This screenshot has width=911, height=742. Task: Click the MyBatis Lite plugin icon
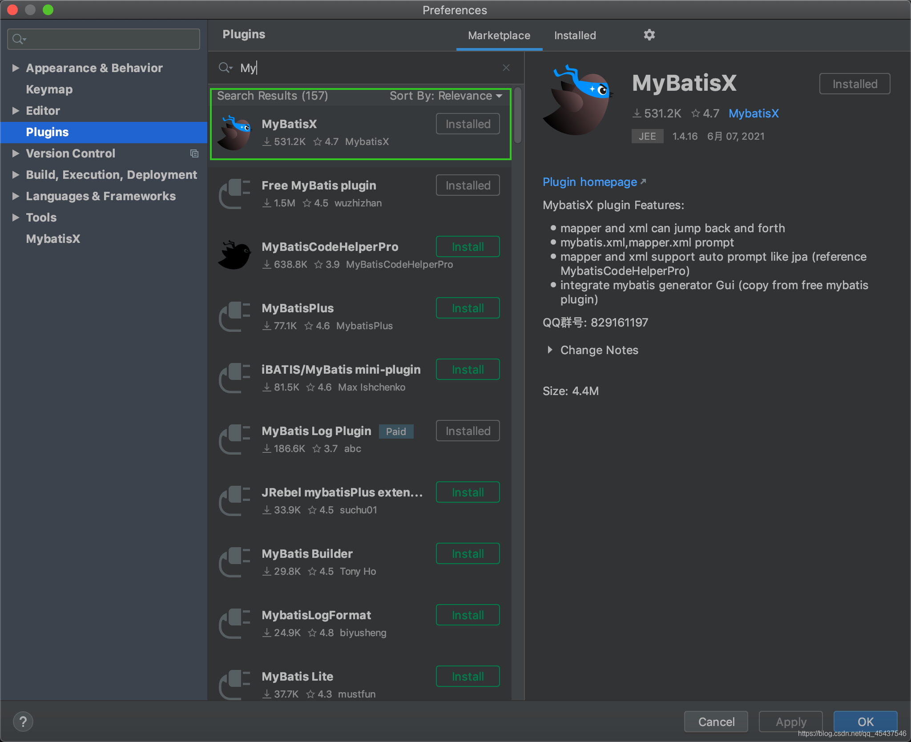point(235,685)
